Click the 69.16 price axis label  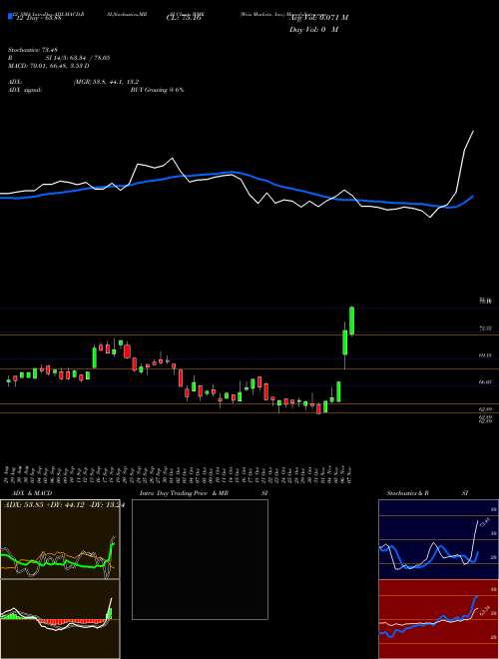point(486,355)
